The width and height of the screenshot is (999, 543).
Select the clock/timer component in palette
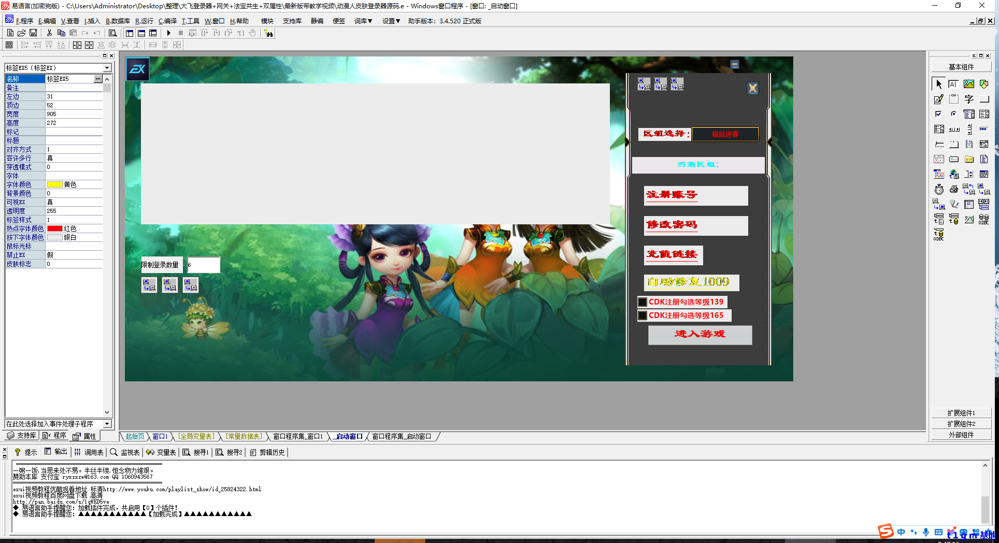(x=938, y=189)
